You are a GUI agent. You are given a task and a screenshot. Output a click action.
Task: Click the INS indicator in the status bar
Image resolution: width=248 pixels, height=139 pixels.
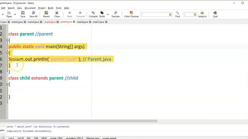tap(28, 138)
